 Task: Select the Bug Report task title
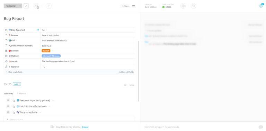point(14,19)
